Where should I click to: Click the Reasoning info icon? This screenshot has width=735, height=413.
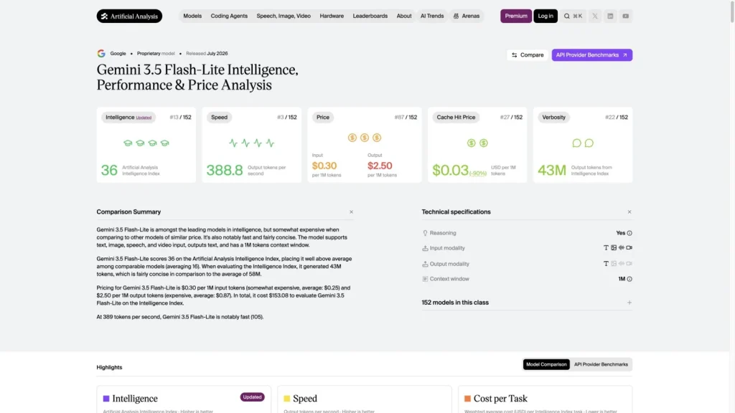[x=629, y=233]
